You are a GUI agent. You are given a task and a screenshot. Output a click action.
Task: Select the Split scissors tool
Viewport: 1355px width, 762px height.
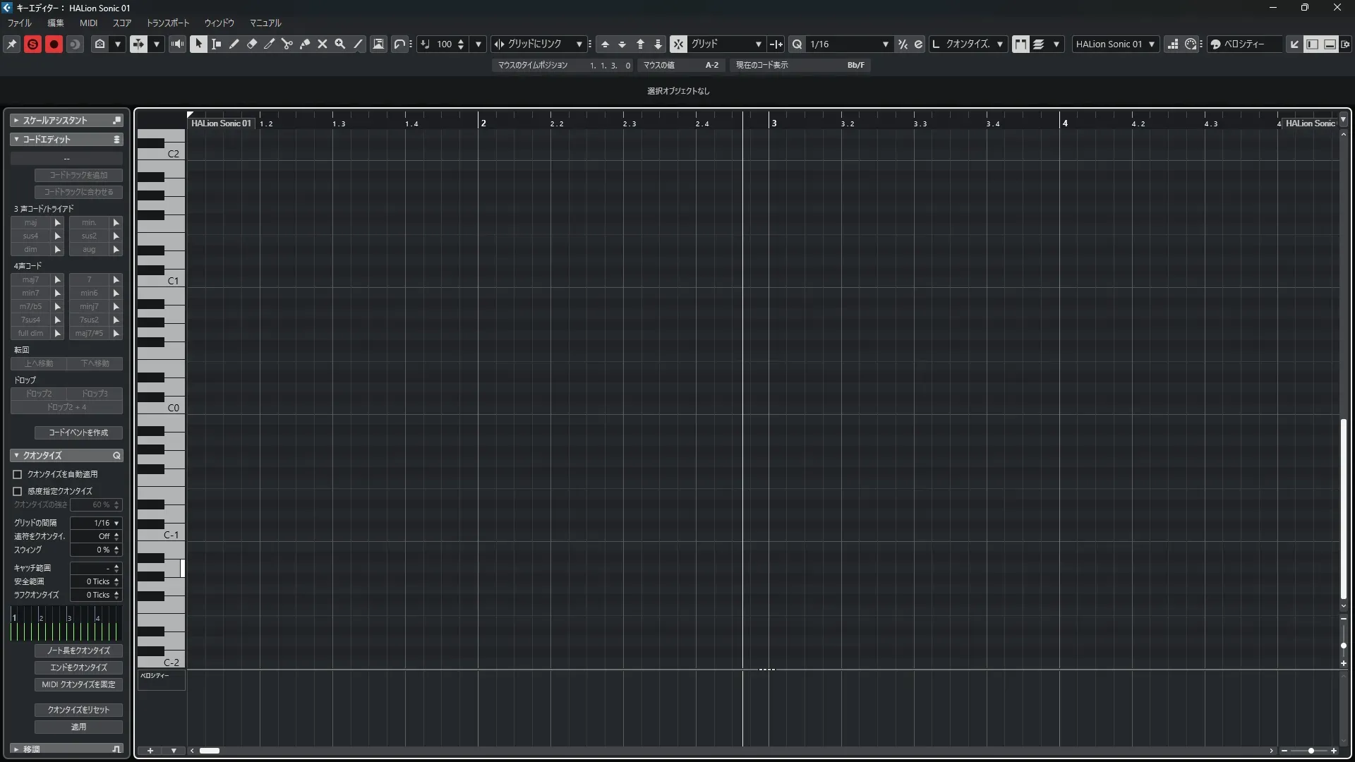tap(287, 44)
